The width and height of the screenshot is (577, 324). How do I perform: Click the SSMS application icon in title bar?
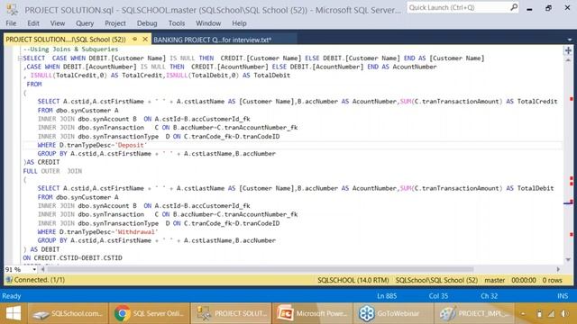12,10
